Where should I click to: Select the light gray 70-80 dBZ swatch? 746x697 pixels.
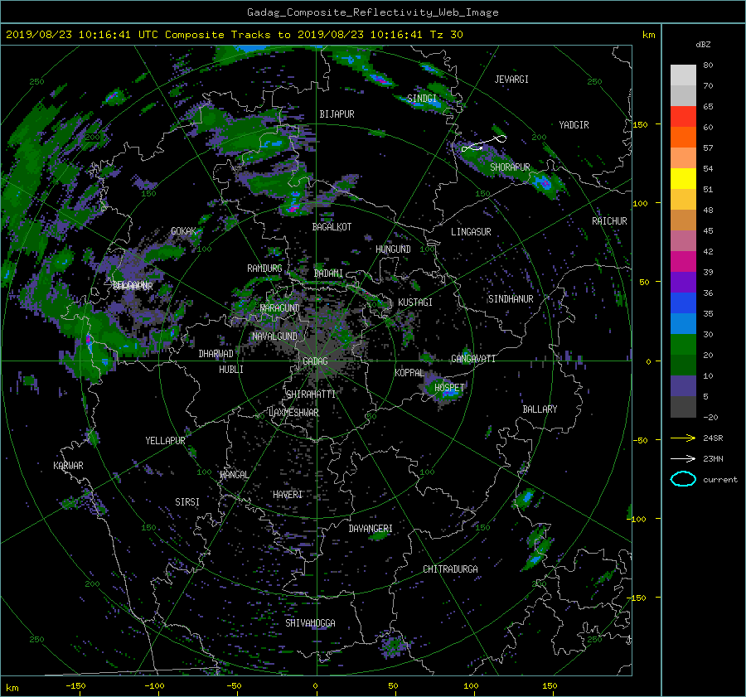pos(683,75)
